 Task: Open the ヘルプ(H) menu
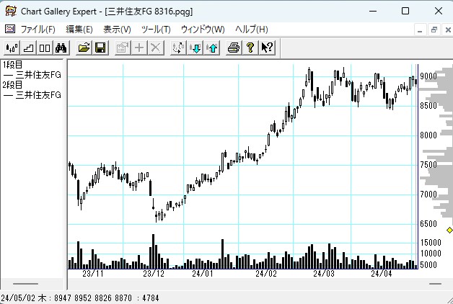coord(252,30)
